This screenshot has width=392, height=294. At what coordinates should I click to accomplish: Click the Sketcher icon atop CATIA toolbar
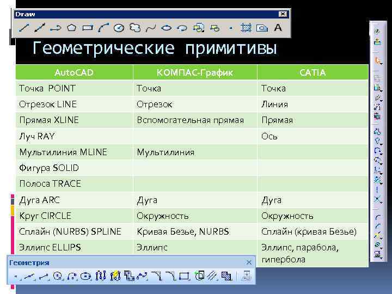point(377,32)
